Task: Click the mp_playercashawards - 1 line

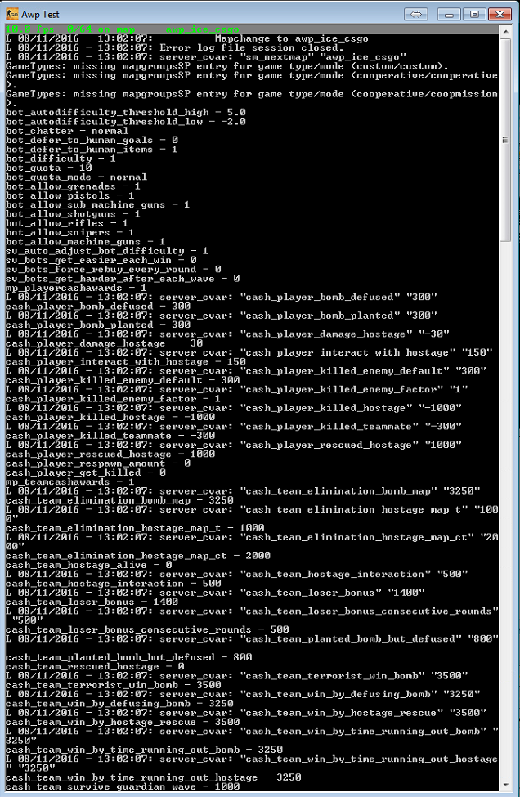Action: click(76, 288)
